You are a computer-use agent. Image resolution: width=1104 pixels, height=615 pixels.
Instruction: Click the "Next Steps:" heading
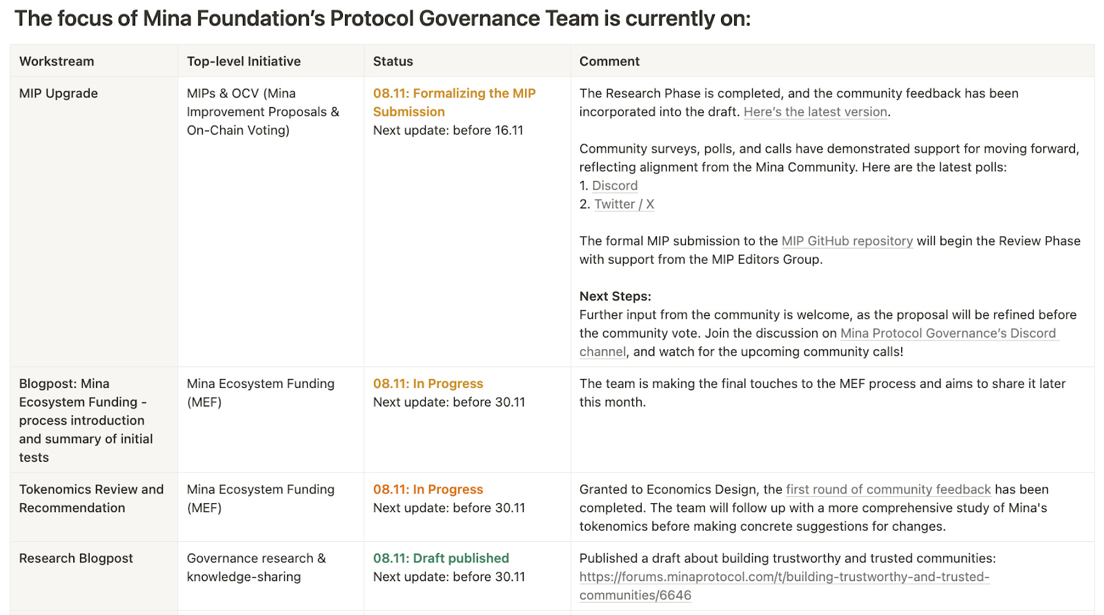[615, 296]
